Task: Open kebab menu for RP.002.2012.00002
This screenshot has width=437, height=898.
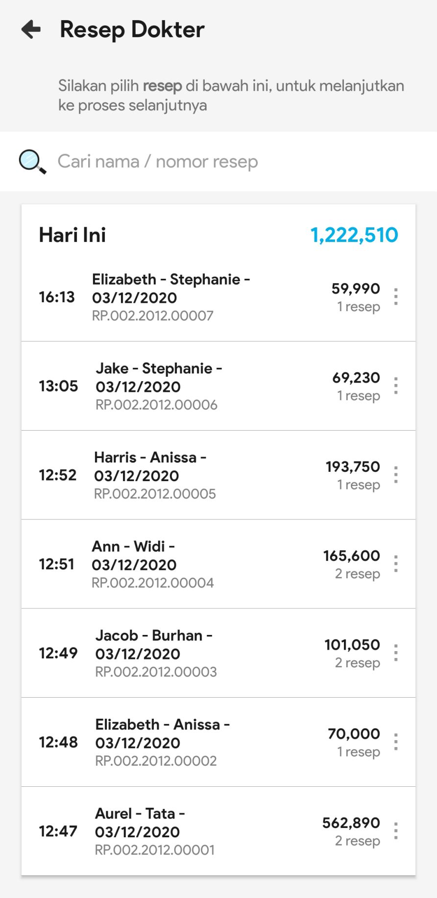Action: (396, 742)
